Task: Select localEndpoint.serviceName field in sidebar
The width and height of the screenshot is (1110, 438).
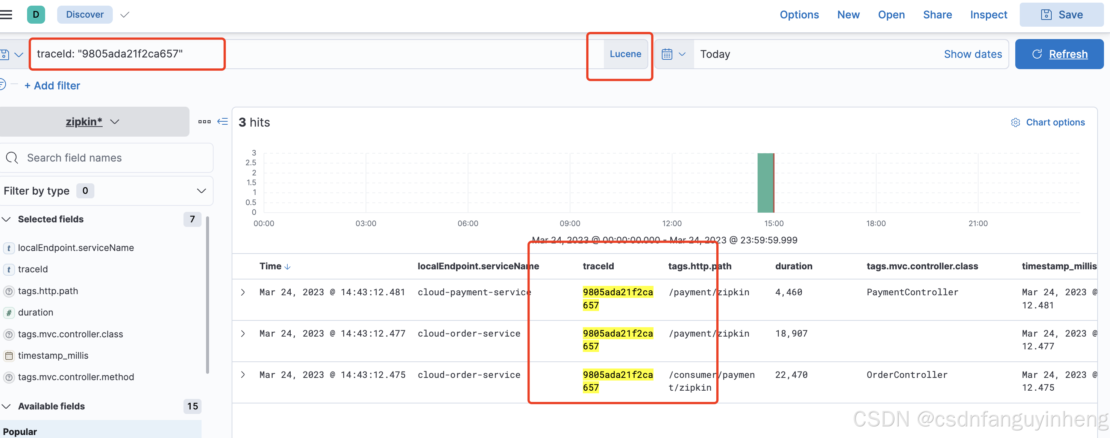Action: pos(76,248)
